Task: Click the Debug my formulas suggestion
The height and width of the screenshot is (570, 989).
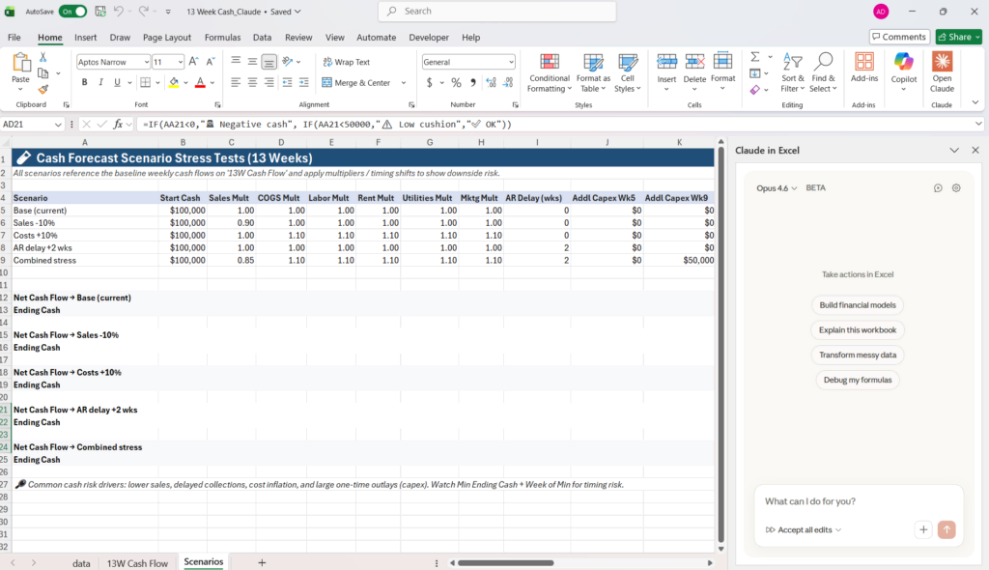Action: [858, 380]
